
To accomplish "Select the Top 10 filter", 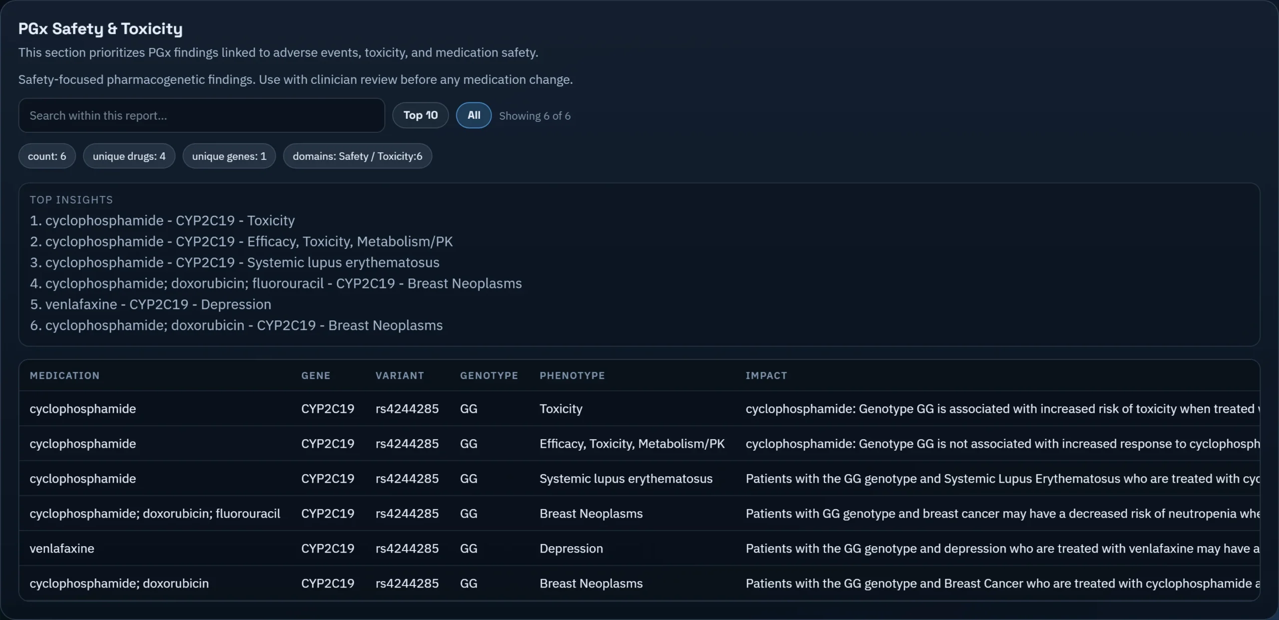I will (420, 115).
